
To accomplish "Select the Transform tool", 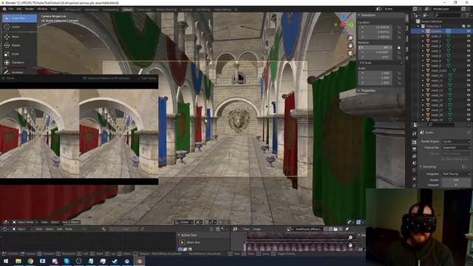I will [19, 62].
